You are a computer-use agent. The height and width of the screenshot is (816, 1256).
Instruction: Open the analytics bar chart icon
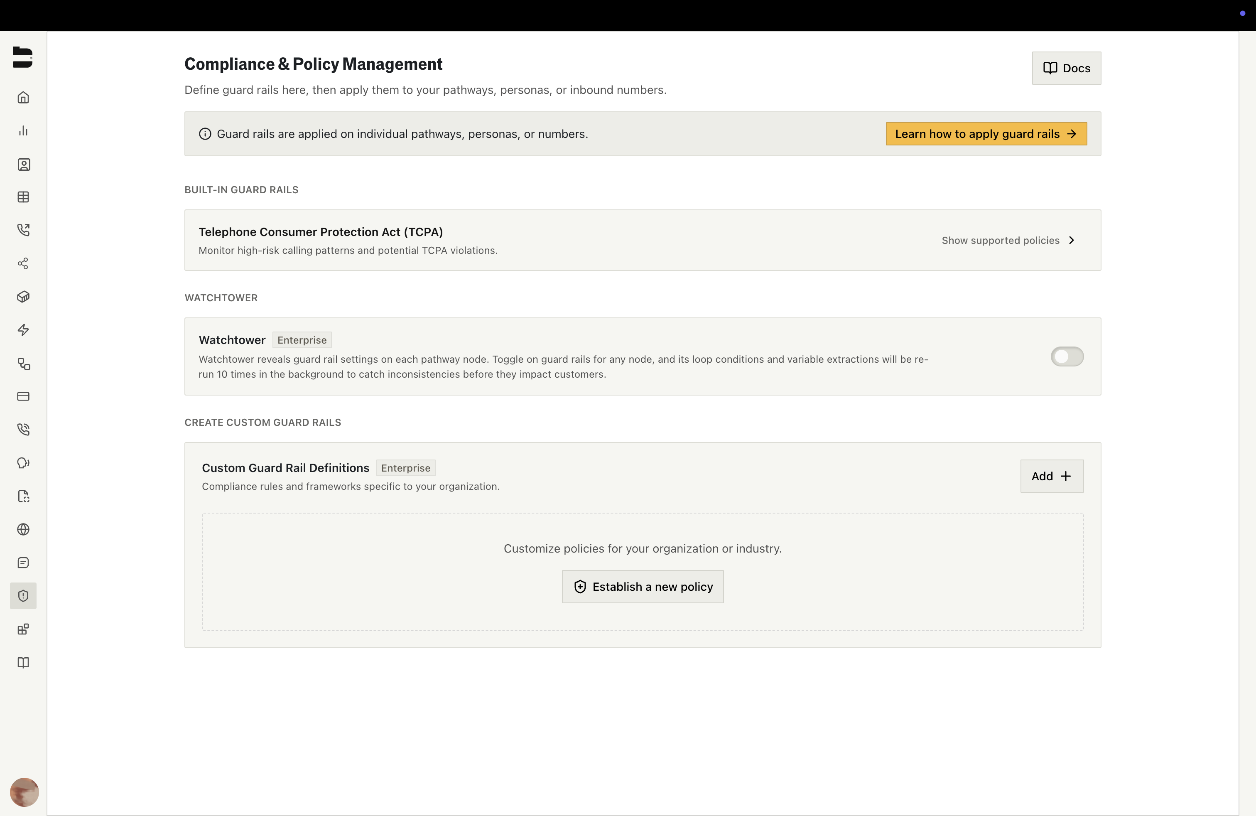(x=23, y=131)
